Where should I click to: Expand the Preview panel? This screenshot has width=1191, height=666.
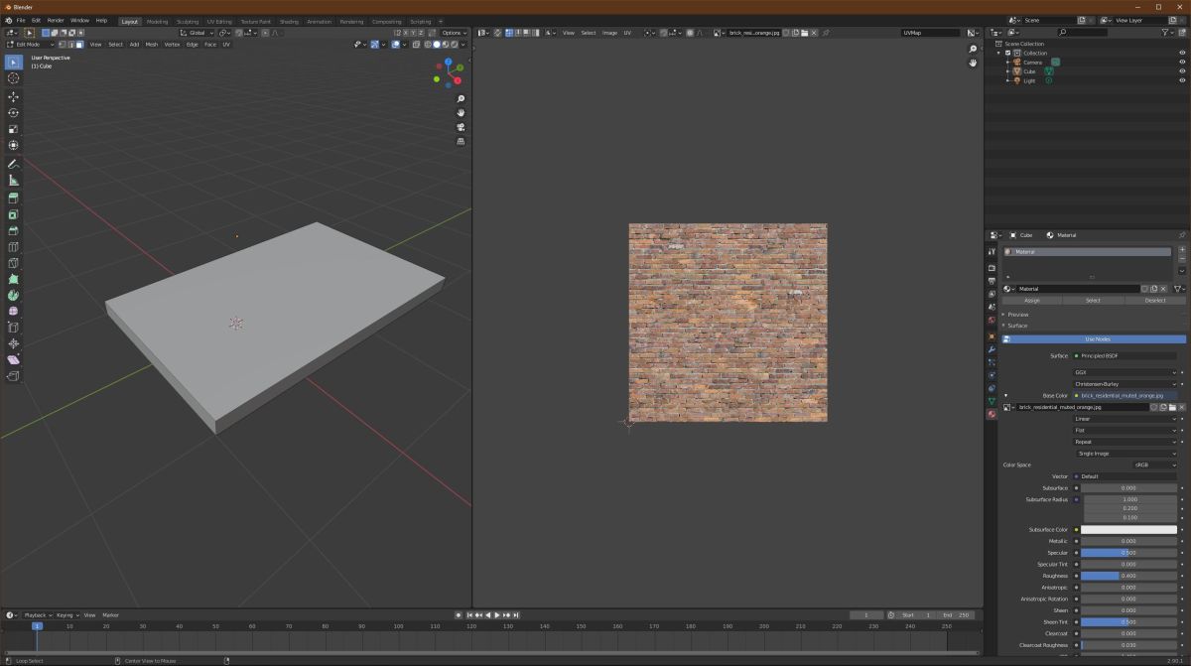tap(1018, 315)
